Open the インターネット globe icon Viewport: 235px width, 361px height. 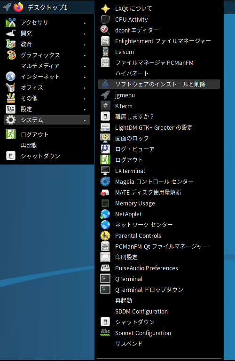pos(11,77)
